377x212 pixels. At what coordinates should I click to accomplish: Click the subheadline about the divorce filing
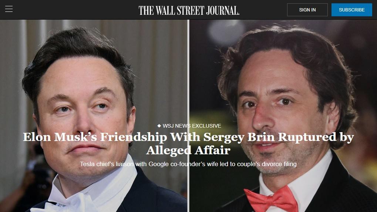tap(188, 164)
